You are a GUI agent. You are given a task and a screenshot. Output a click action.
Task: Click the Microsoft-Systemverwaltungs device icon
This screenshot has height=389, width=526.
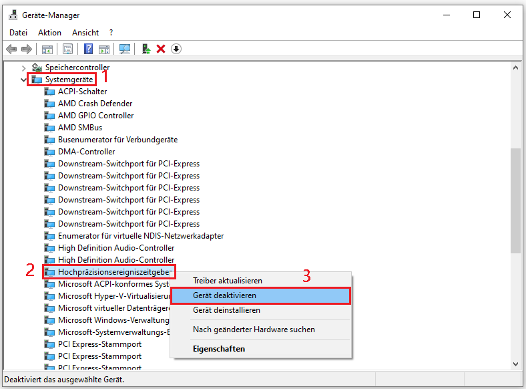pyautogui.click(x=49, y=332)
